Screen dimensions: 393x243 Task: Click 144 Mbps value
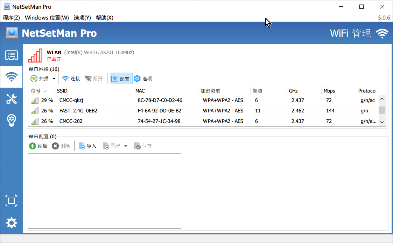(330, 111)
